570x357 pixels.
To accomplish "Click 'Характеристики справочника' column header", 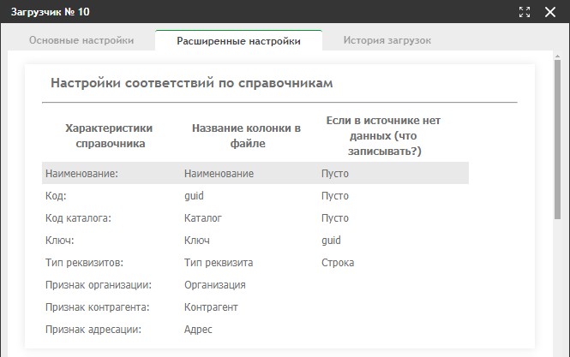I will (109, 136).
